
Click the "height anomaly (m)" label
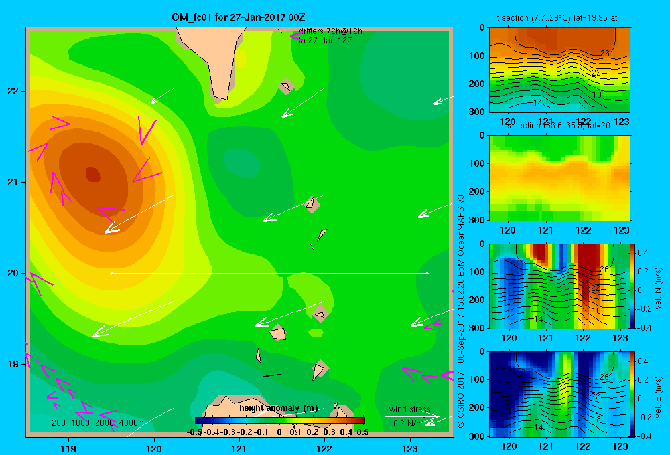278,408
